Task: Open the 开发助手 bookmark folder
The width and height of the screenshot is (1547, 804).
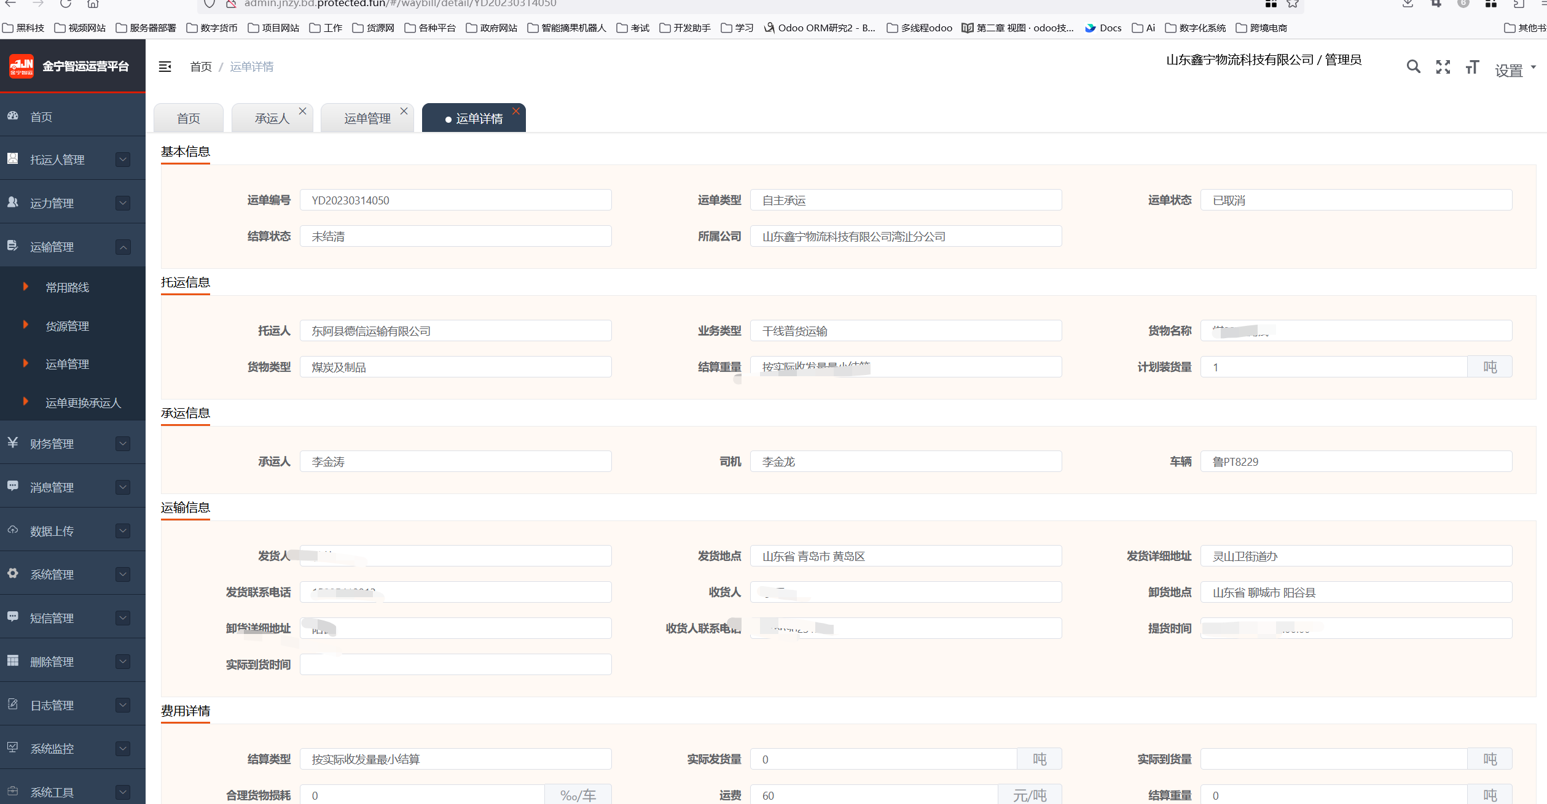Action: [685, 28]
